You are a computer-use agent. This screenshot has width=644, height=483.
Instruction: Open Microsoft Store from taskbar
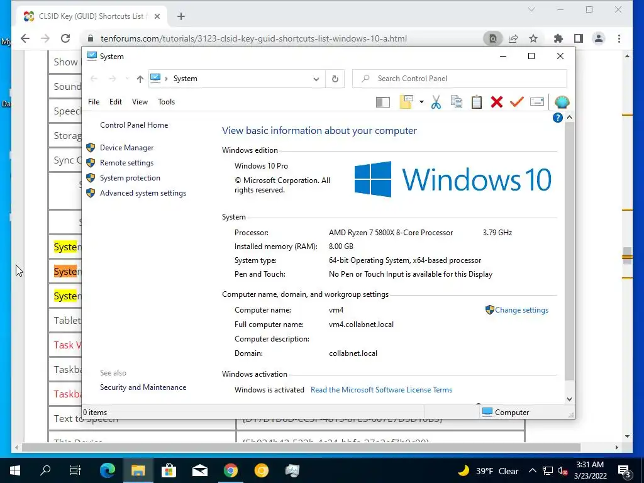tap(169, 470)
